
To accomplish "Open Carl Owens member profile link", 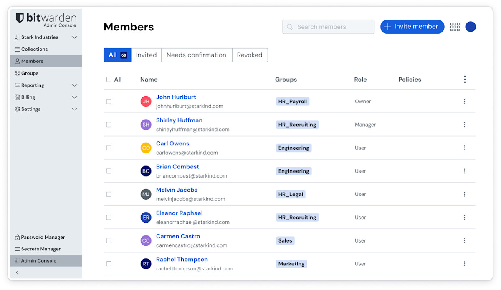I will [172, 143].
